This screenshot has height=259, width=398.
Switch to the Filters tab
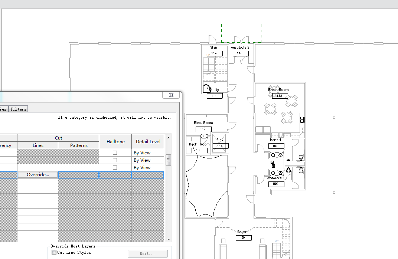pos(18,109)
